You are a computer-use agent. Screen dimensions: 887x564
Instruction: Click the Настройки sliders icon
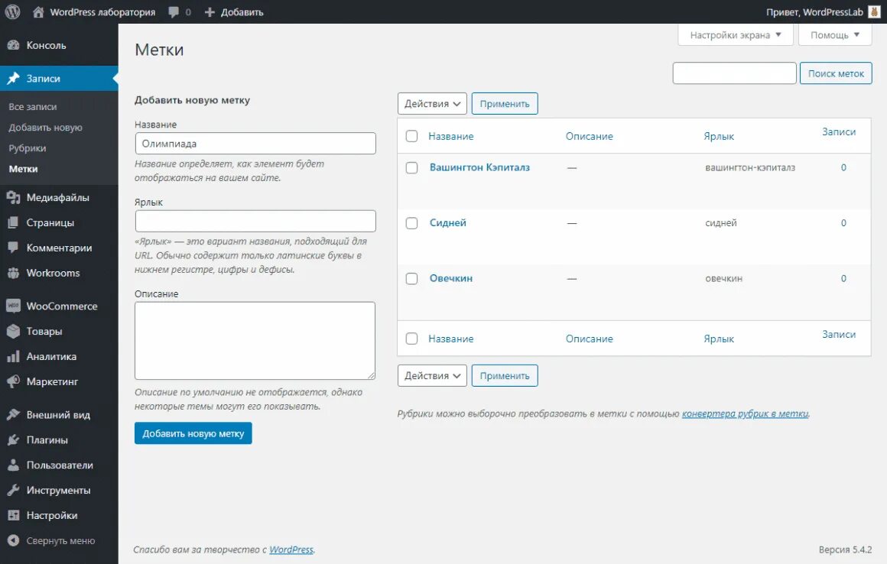click(13, 515)
